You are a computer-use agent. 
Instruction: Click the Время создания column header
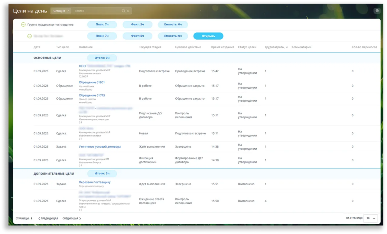pyautogui.click(x=223, y=47)
